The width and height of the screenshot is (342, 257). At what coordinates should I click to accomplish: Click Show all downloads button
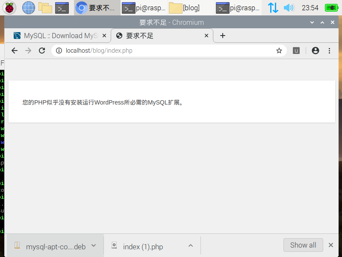point(303,245)
